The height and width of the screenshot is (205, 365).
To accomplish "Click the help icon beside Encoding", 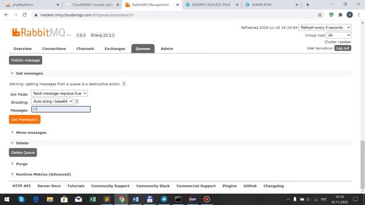I will click(x=77, y=101).
